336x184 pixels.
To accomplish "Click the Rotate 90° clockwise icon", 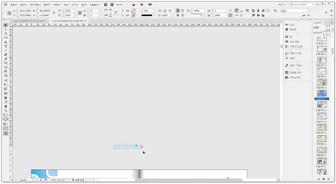I will [x=105, y=10].
